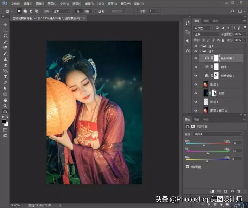
Task: Reset adjustment defaults icon in Properties
Action: (225, 191)
